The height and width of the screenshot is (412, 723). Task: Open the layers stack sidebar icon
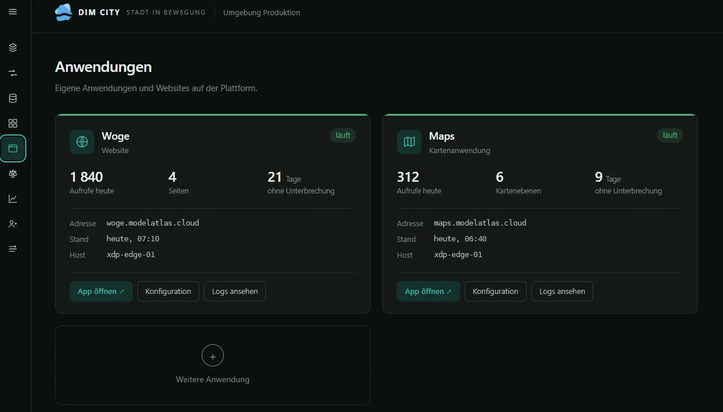[x=13, y=48]
